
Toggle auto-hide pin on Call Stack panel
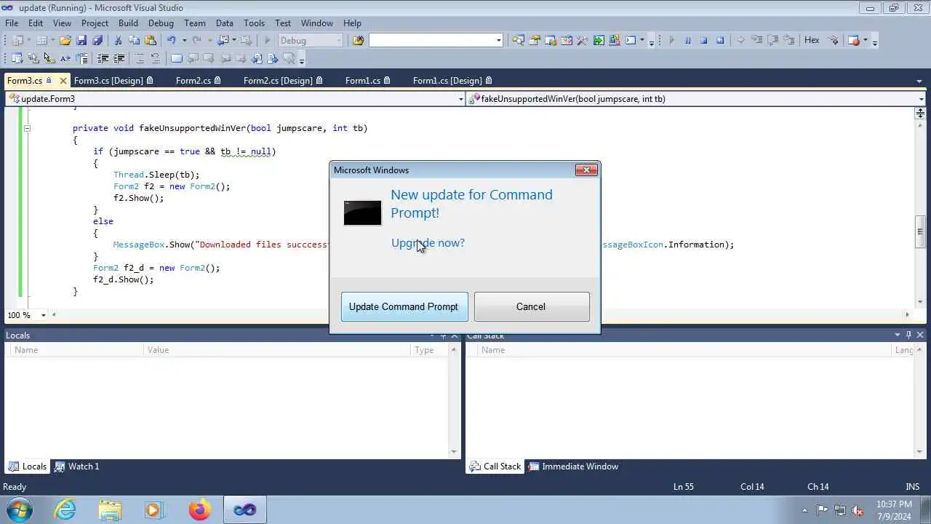(908, 335)
